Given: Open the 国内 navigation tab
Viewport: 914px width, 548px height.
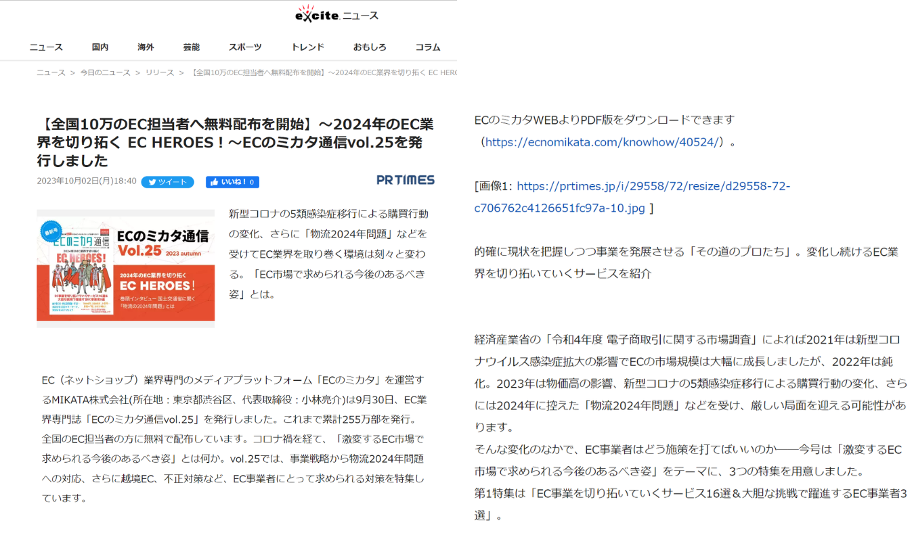Looking at the screenshot, I should point(100,47).
